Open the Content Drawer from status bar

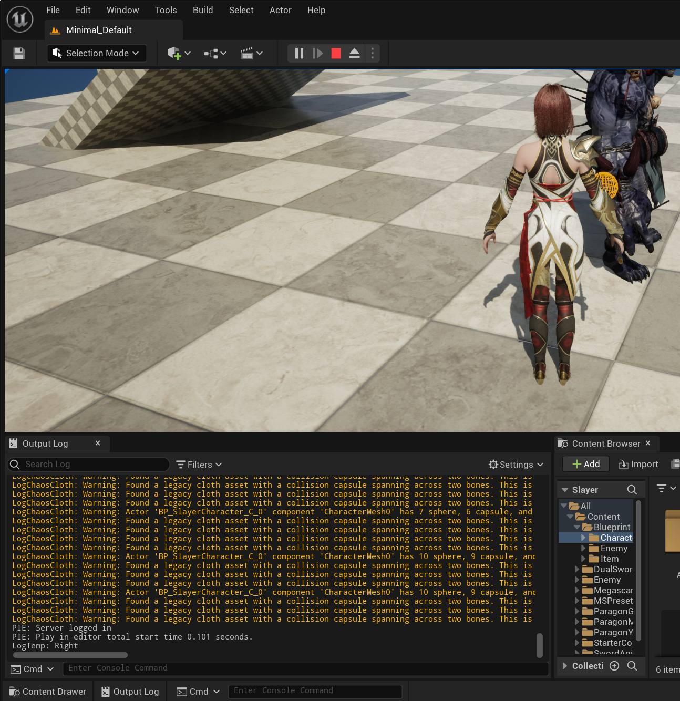tap(48, 692)
